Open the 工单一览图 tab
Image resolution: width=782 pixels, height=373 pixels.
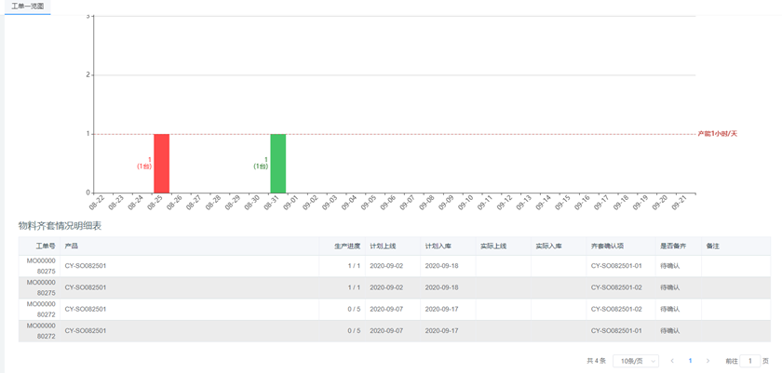27,6
